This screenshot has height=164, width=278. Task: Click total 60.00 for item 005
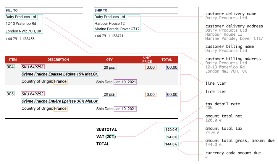(x=172, y=94)
